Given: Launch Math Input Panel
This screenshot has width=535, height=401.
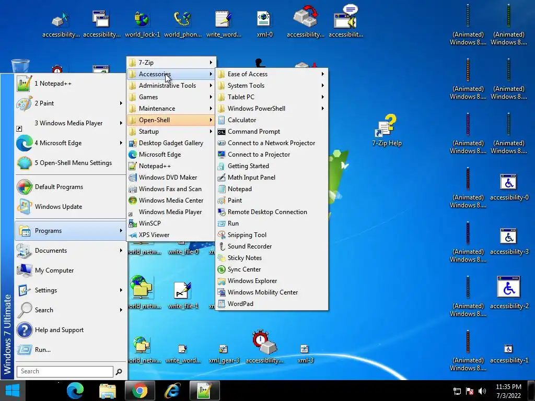Looking at the screenshot, I should click(x=272, y=178).
